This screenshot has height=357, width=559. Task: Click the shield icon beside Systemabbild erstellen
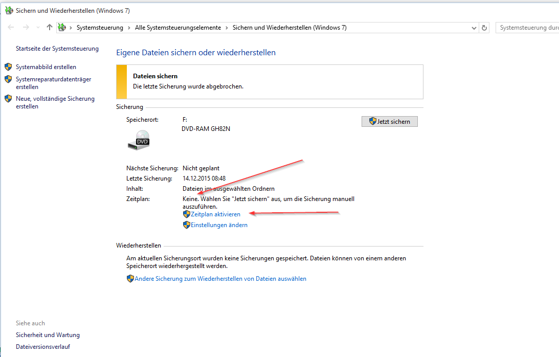click(x=8, y=66)
